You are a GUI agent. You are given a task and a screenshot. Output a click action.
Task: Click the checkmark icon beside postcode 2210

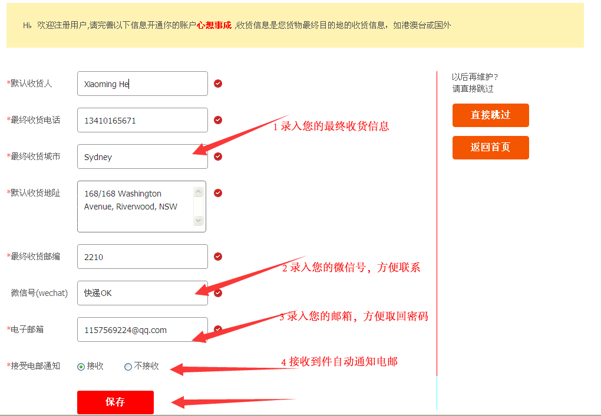click(x=218, y=257)
